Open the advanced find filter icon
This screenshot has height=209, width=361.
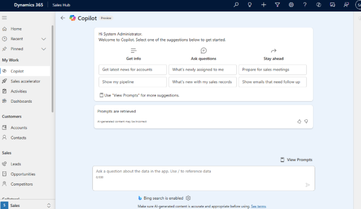click(x=278, y=5)
